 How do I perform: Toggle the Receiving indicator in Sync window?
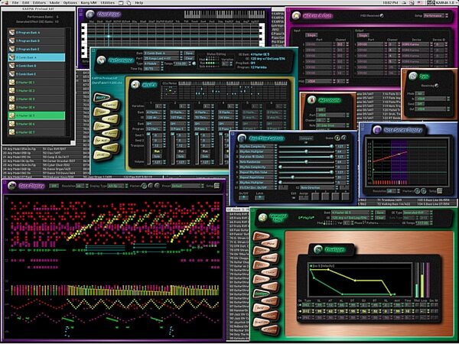pos(437,86)
